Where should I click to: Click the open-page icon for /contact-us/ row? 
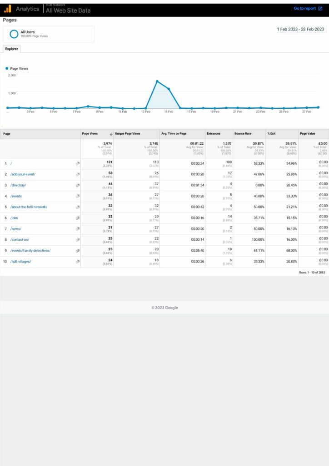pos(78,240)
